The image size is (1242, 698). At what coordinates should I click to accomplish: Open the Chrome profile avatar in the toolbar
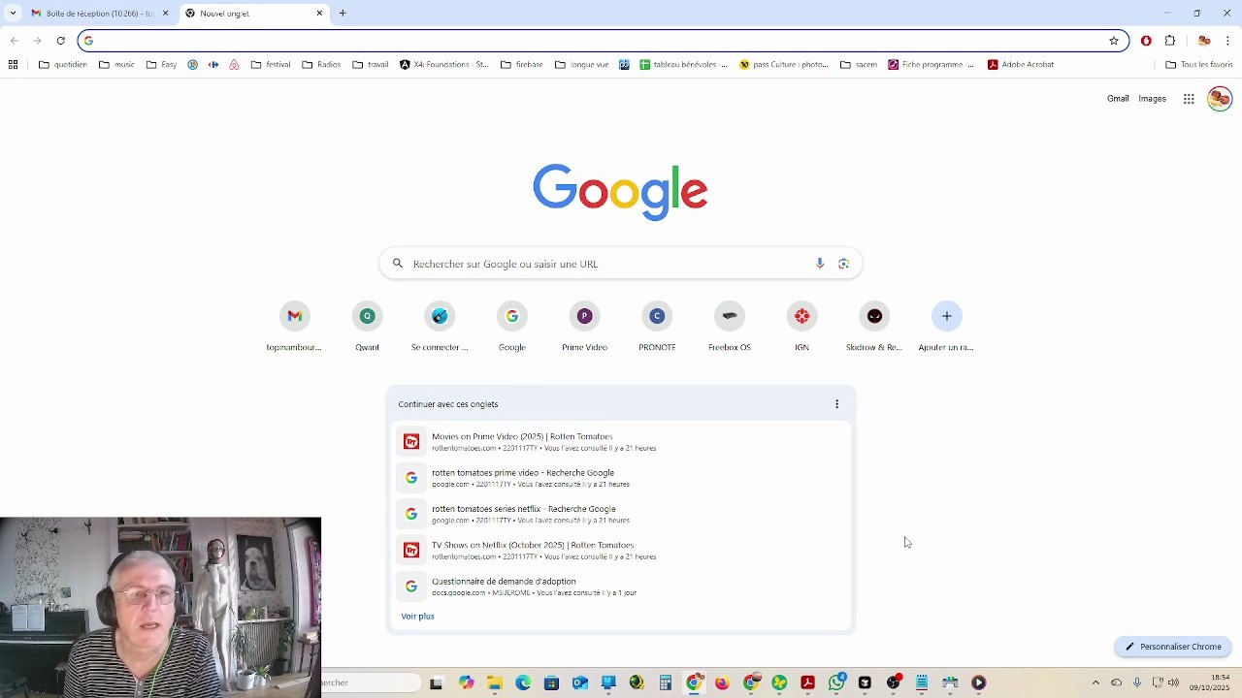1204,41
